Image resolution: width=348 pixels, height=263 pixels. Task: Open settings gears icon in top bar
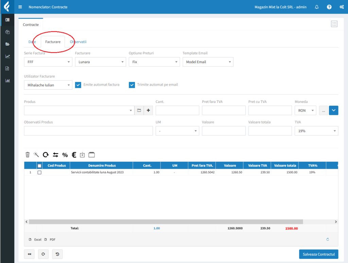click(342, 7)
